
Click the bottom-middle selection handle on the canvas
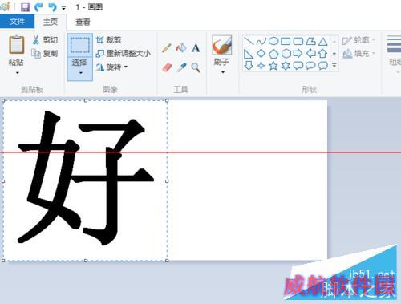[x=86, y=261]
